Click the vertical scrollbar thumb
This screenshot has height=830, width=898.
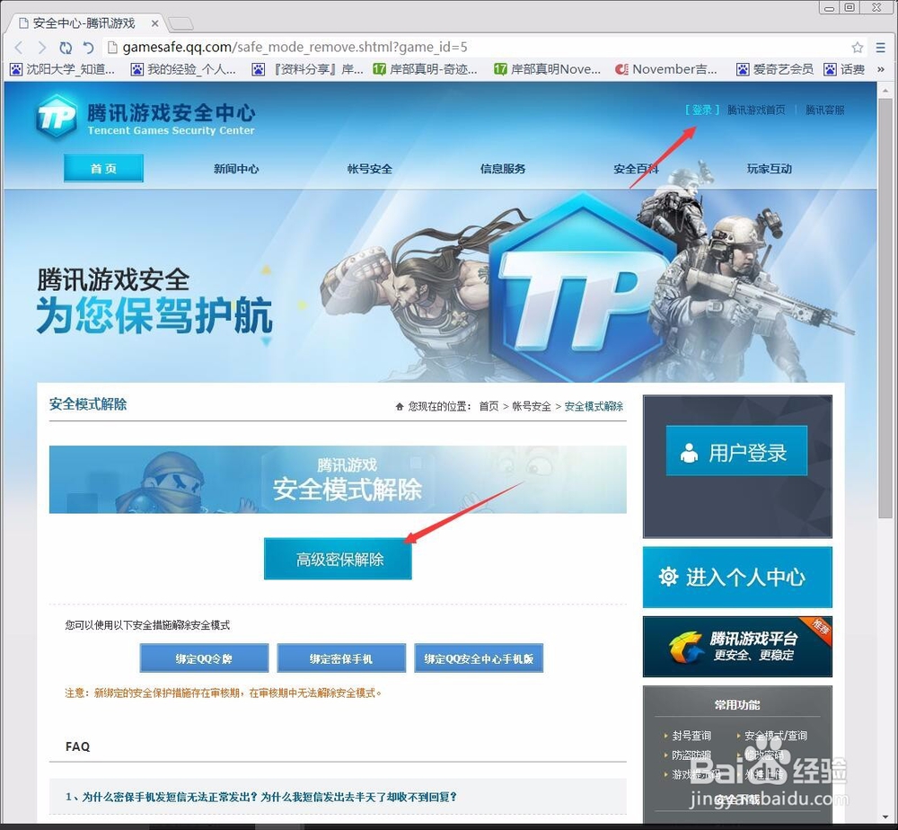pyautogui.click(x=885, y=307)
